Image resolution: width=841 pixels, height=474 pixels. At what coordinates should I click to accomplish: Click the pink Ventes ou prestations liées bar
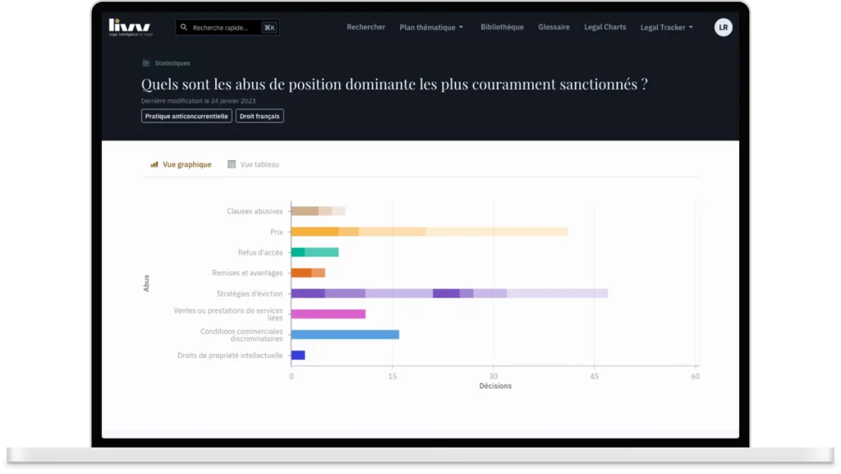[x=328, y=314]
